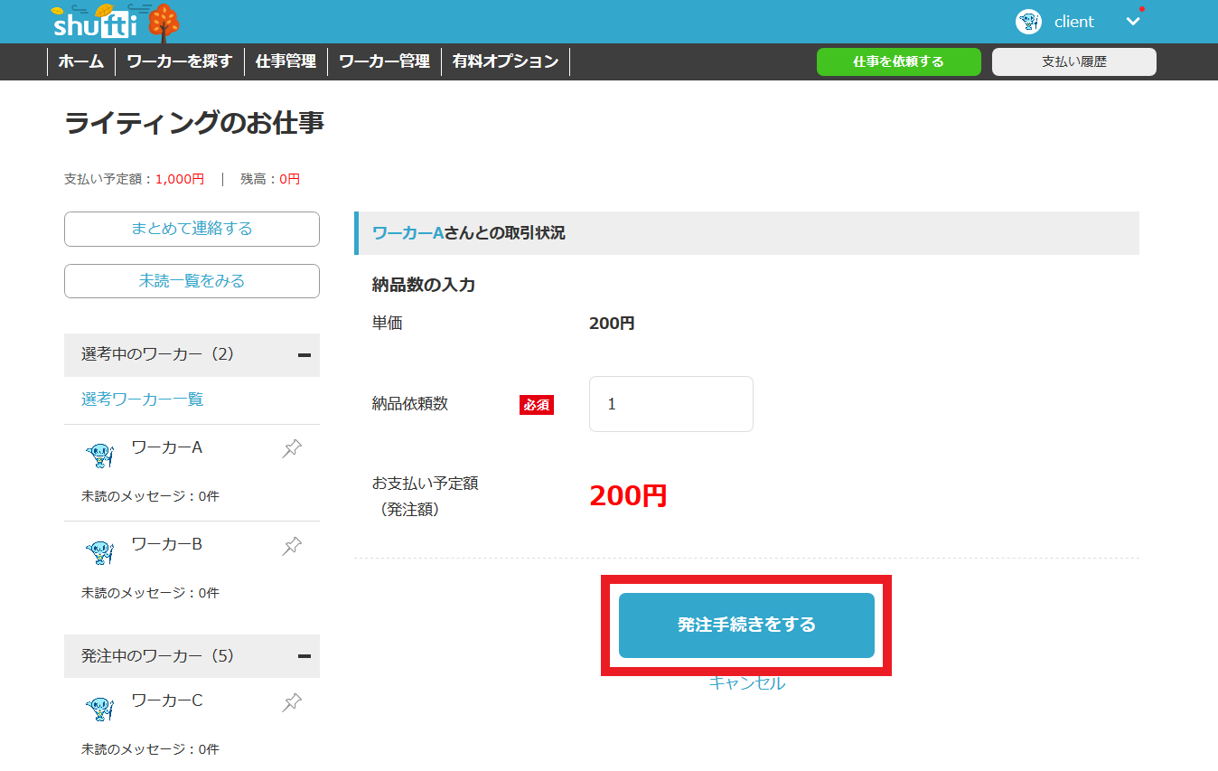
Task: Click the 単価 label
Action: tap(388, 323)
